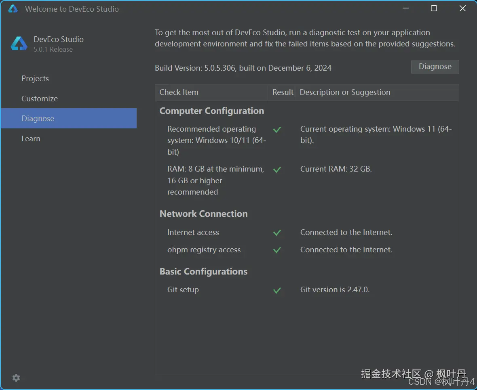Screen dimensions: 477x390
Task: Select the Network Connection heading
Action: pyautogui.click(x=203, y=214)
